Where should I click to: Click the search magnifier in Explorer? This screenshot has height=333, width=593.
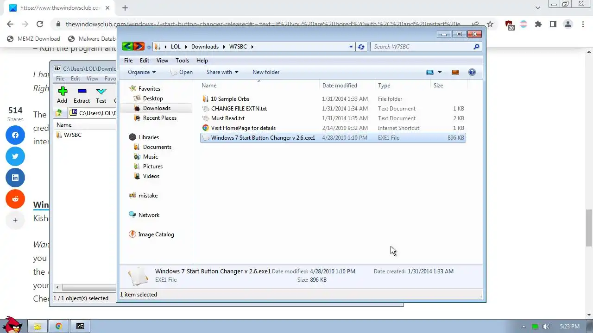tap(476, 47)
